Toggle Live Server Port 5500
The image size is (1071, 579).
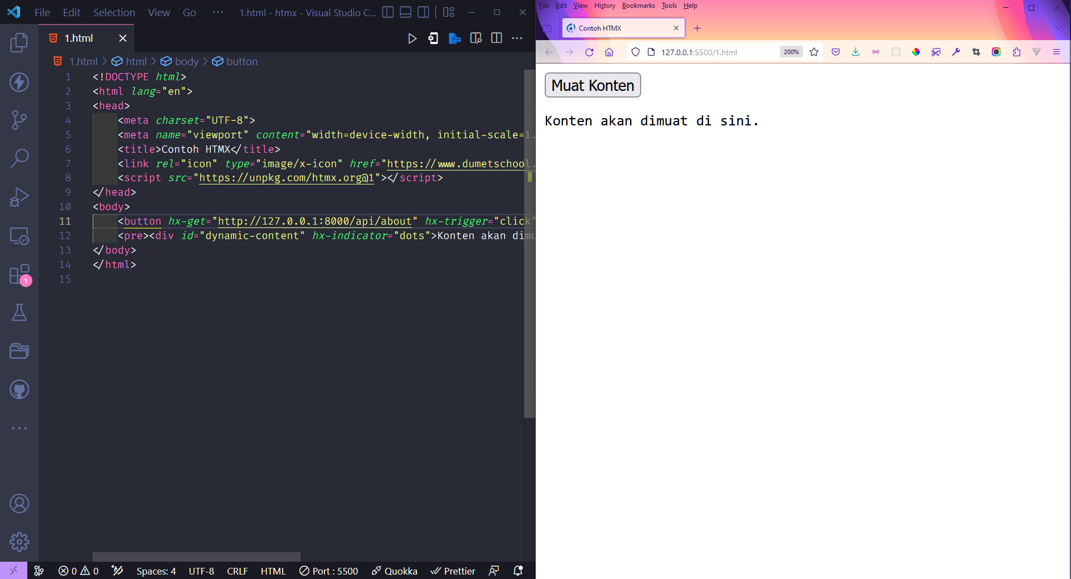click(x=328, y=571)
